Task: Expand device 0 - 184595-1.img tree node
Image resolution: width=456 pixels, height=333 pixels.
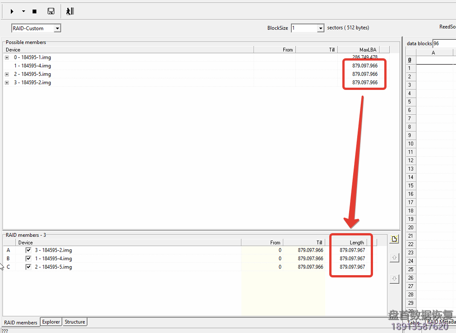Action: (x=6, y=57)
